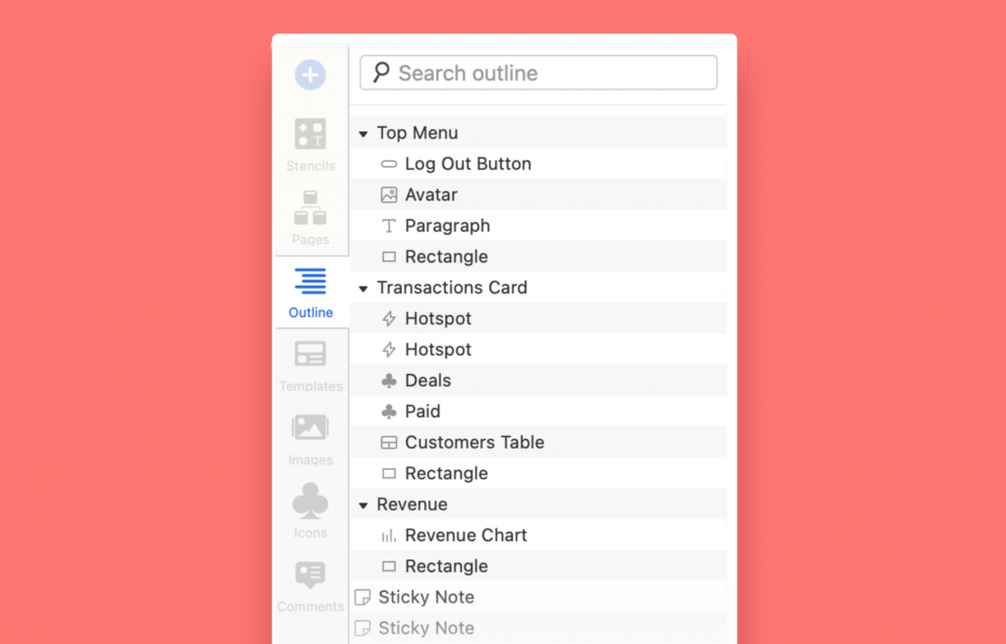Select the first Sticky Note name

point(426,597)
